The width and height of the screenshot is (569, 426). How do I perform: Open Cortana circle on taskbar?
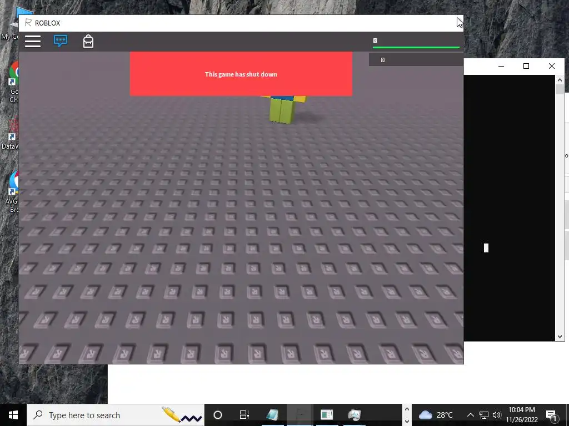tap(218, 415)
